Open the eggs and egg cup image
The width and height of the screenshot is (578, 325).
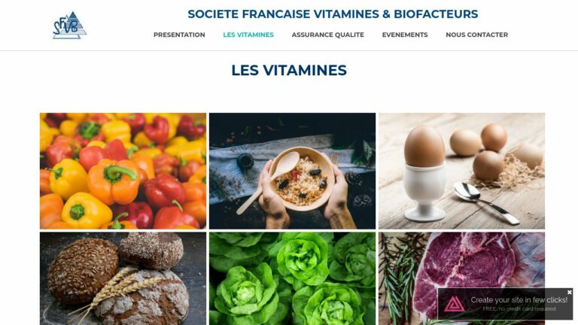coord(461,171)
